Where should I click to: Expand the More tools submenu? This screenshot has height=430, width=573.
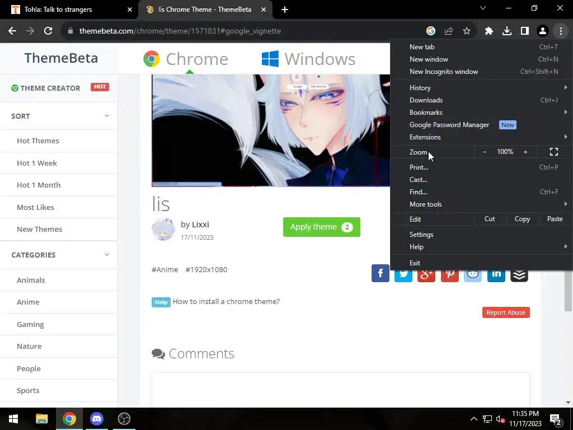pos(482,204)
